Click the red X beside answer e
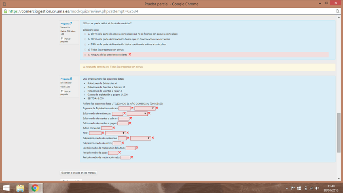 coord(130,54)
